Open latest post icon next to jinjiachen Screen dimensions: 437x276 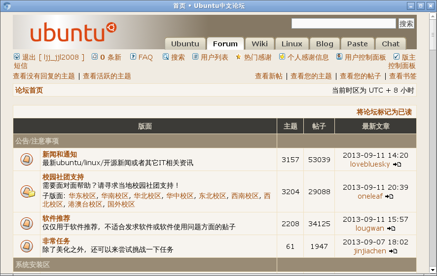click(393, 251)
